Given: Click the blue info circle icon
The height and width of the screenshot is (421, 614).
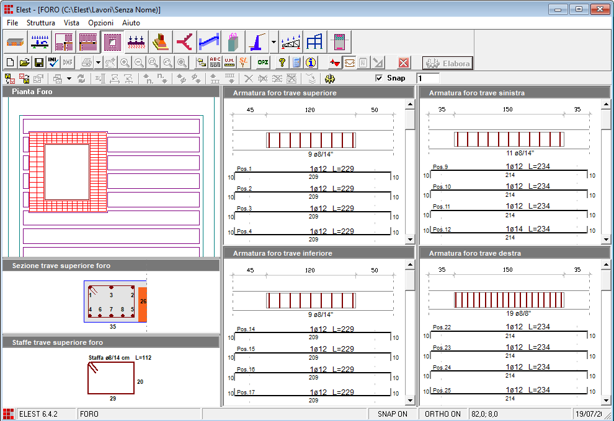Looking at the screenshot, I should 311,63.
